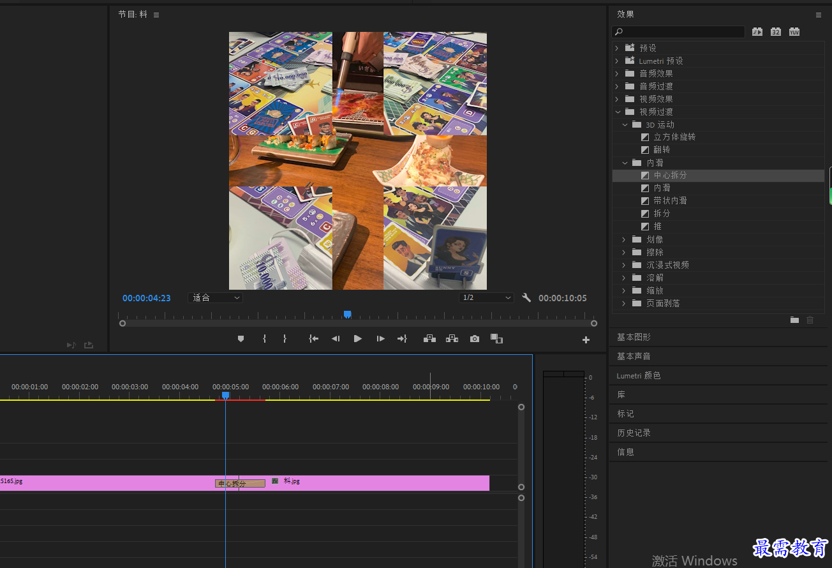Expand the 沉浸式视频 folder
Viewport: 832px width, 568px height.
point(624,265)
